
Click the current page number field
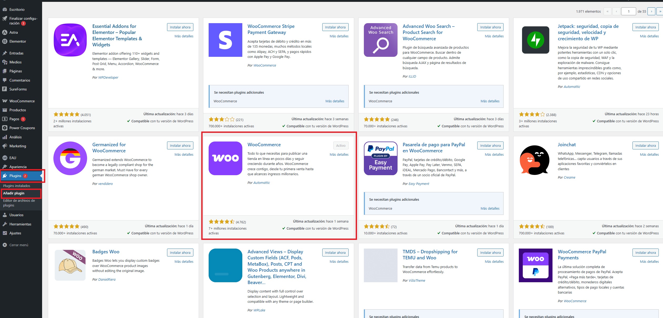(628, 11)
